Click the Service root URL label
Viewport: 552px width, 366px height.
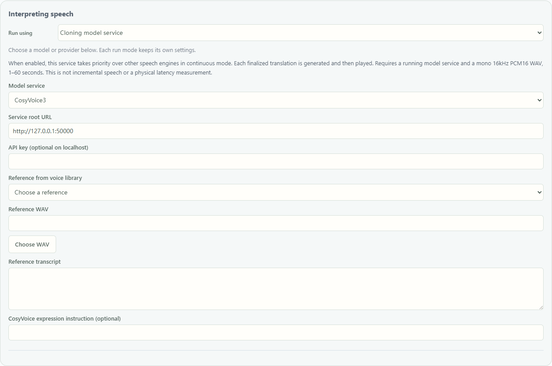30,117
